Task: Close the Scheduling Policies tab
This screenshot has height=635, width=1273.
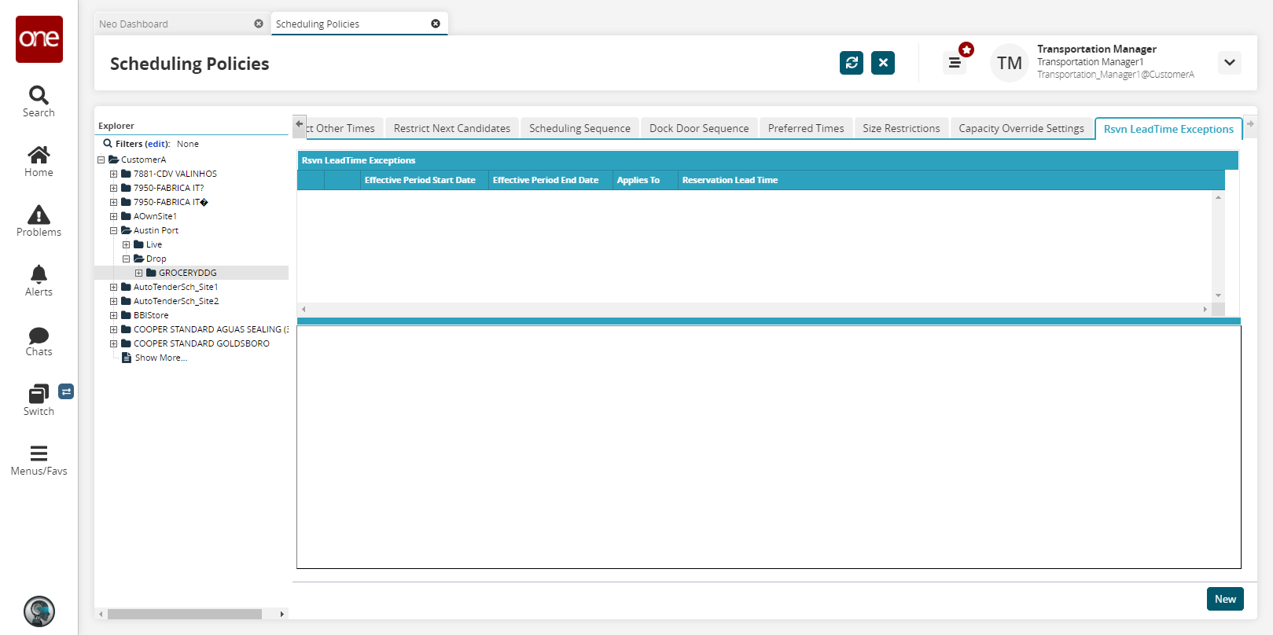Action: coord(436,24)
